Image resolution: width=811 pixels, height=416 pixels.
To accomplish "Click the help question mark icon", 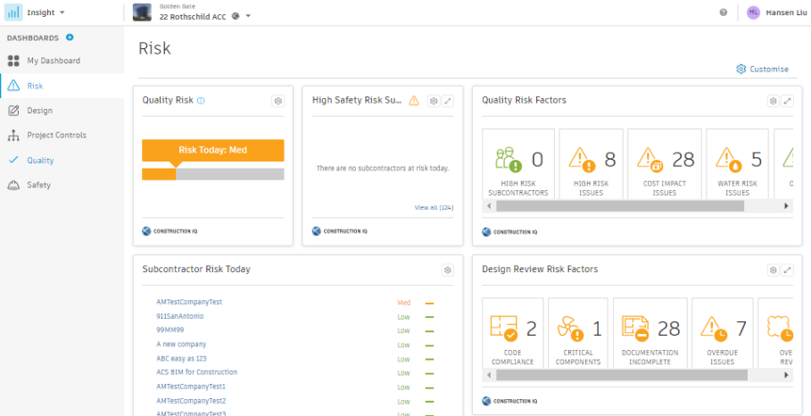I will click(723, 12).
